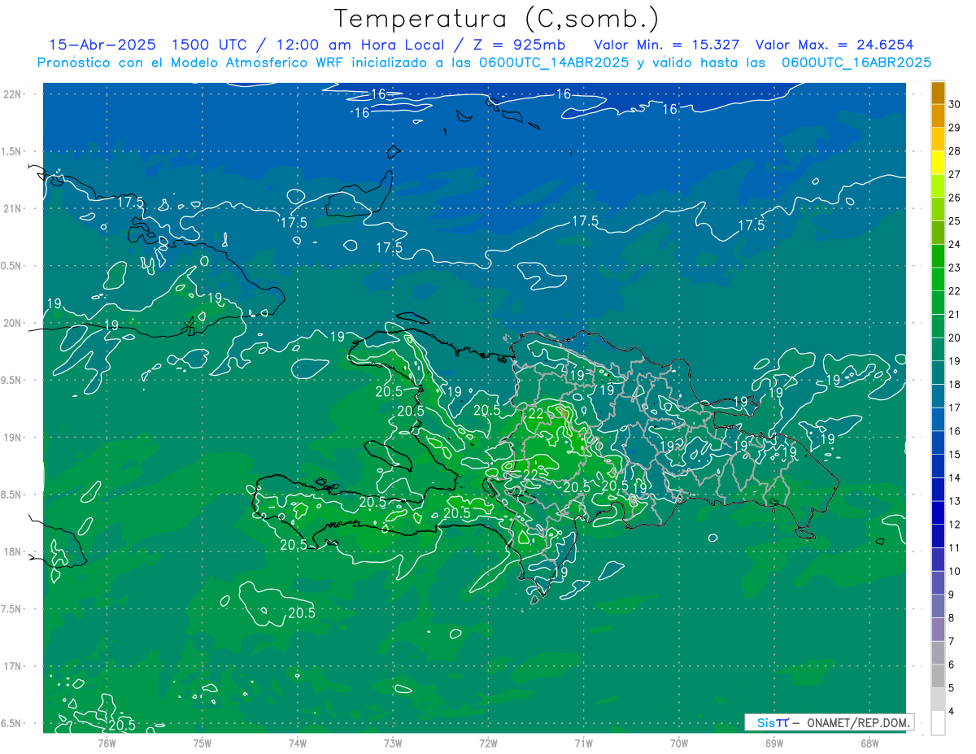Click dark blue legend swatch between 12 and 13
Viewport: 976px width, 754px height.
(938, 513)
